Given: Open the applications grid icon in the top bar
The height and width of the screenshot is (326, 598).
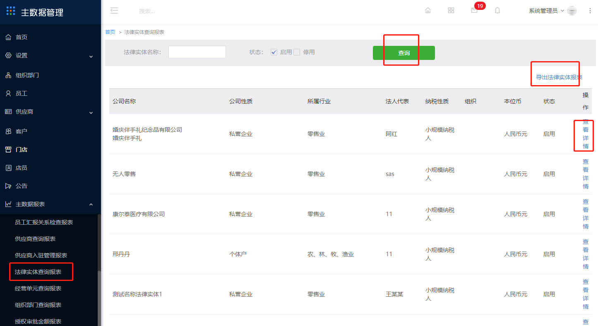Looking at the screenshot, I should (451, 11).
